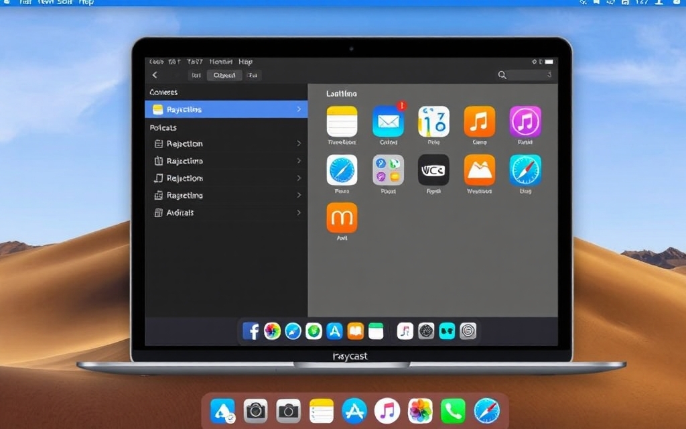Image resolution: width=686 pixels, height=429 pixels.
Task: Open the black VCC app icon
Action: [433, 170]
